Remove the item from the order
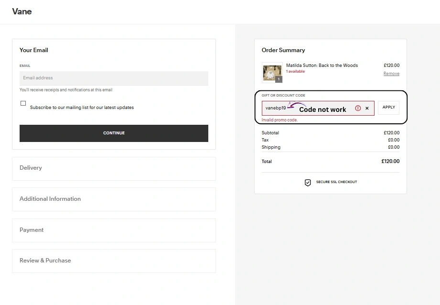Image resolution: width=440 pixels, height=305 pixels. tap(391, 74)
